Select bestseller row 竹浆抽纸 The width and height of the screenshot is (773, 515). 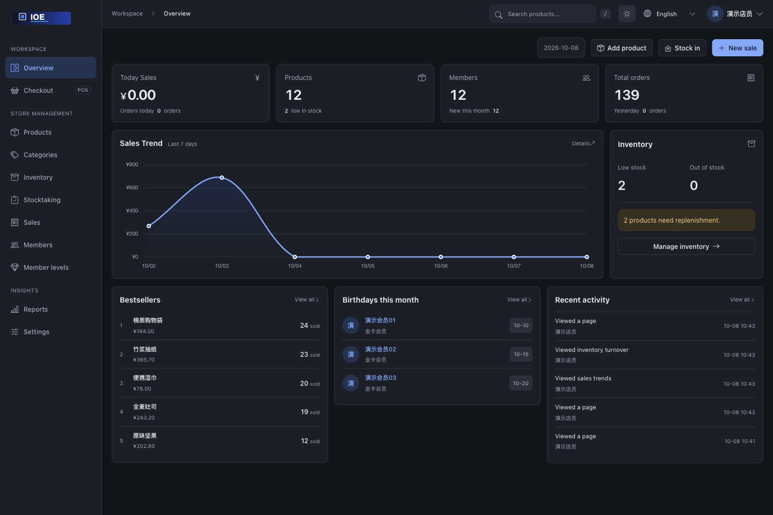click(x=220, y=354)
